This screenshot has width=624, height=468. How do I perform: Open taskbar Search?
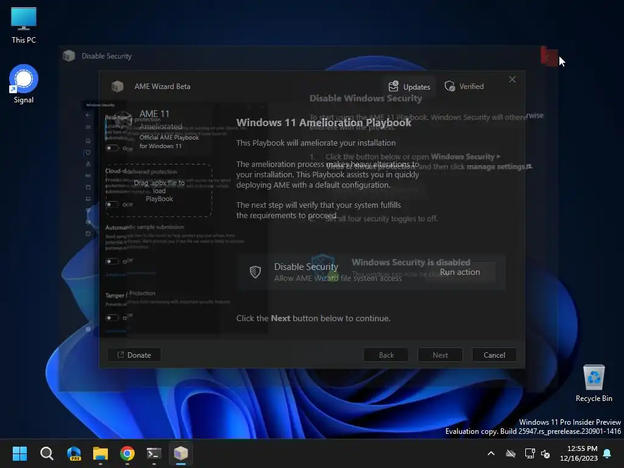46,453
